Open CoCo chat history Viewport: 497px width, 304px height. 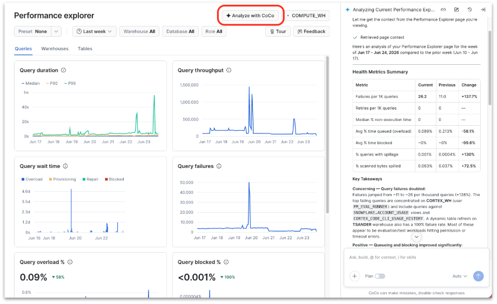pos(470,10)
